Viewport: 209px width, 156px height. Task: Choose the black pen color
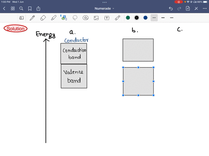(x=137, y=18)
